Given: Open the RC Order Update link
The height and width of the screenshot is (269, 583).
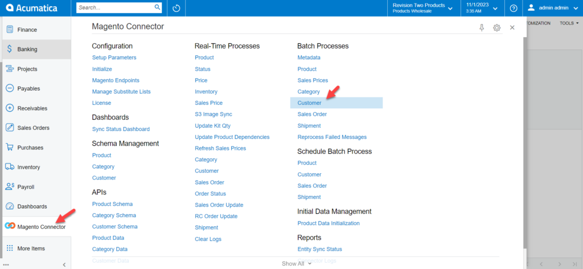Looking at the screenshot, I should pos(216,216).
